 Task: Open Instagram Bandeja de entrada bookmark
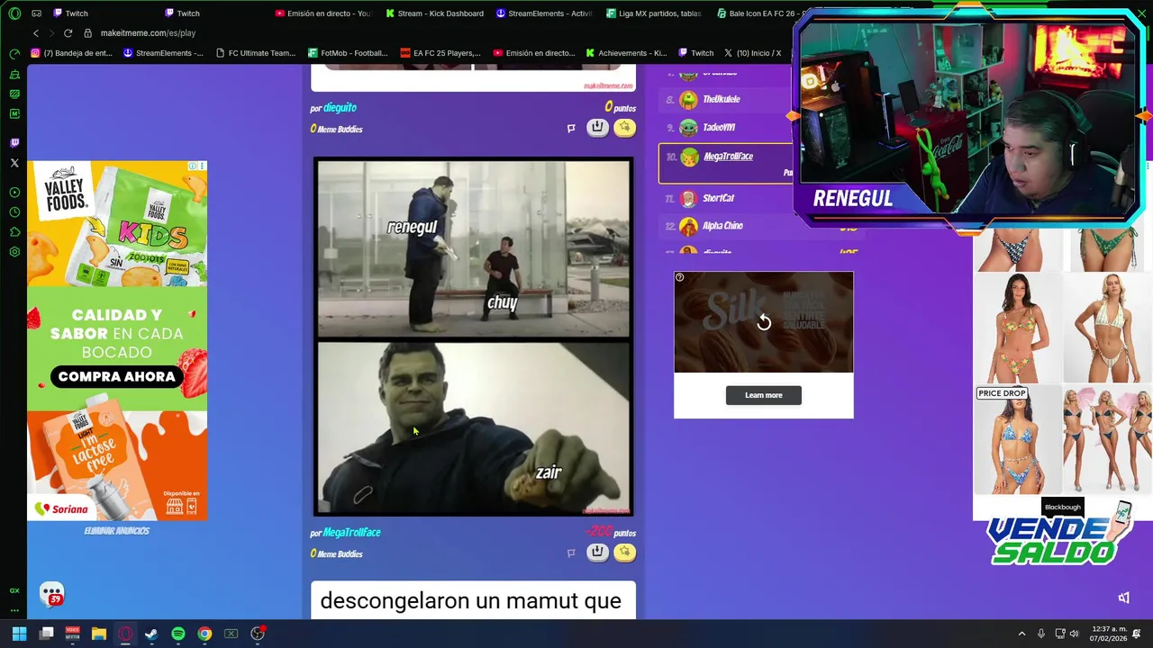pos(72,53)
